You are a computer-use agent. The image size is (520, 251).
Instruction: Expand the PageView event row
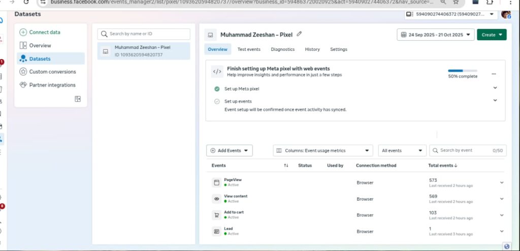502,182
